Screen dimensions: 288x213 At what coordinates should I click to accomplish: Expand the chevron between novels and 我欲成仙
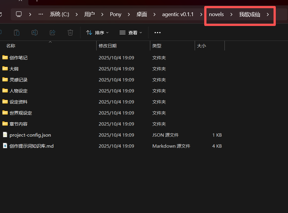tap(231, 14)
